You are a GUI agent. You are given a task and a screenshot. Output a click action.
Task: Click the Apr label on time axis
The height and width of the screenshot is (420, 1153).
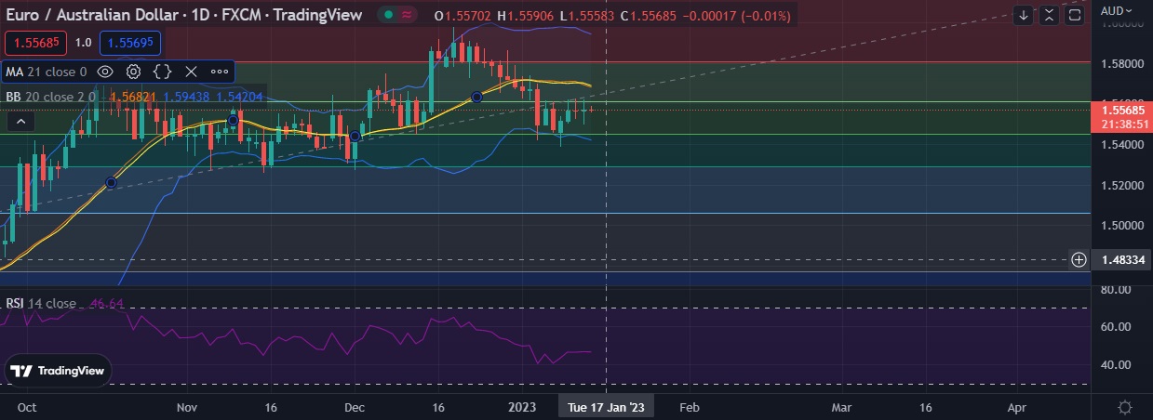[1017, 407]
